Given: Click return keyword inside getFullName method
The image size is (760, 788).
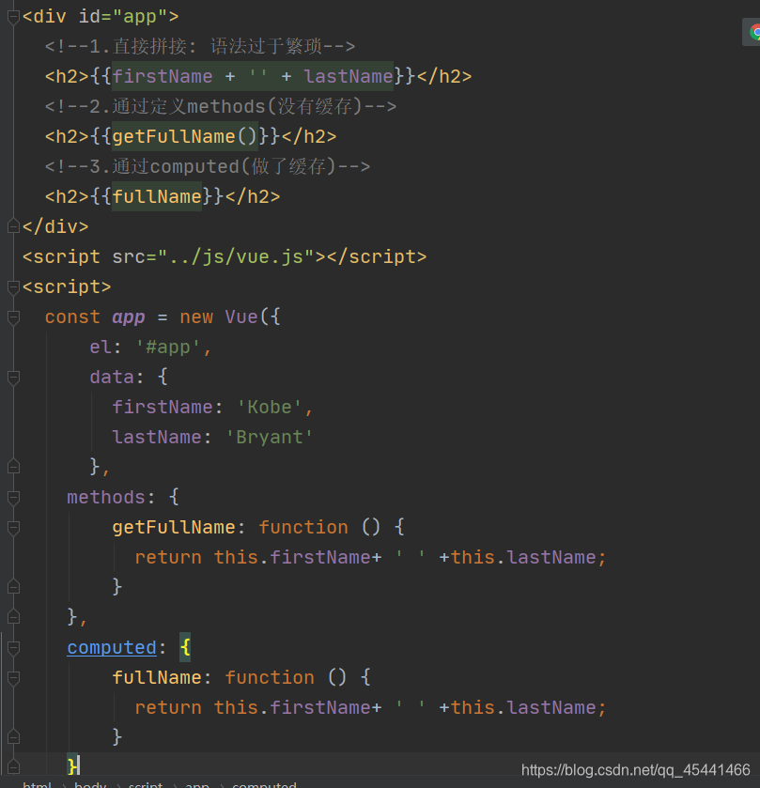Looking at the screenshot, I should click(168, 558).
